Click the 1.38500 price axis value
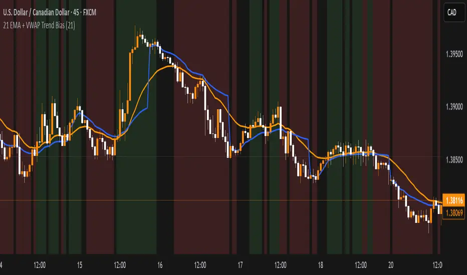 pyautogui.click(x=454, y=160)
